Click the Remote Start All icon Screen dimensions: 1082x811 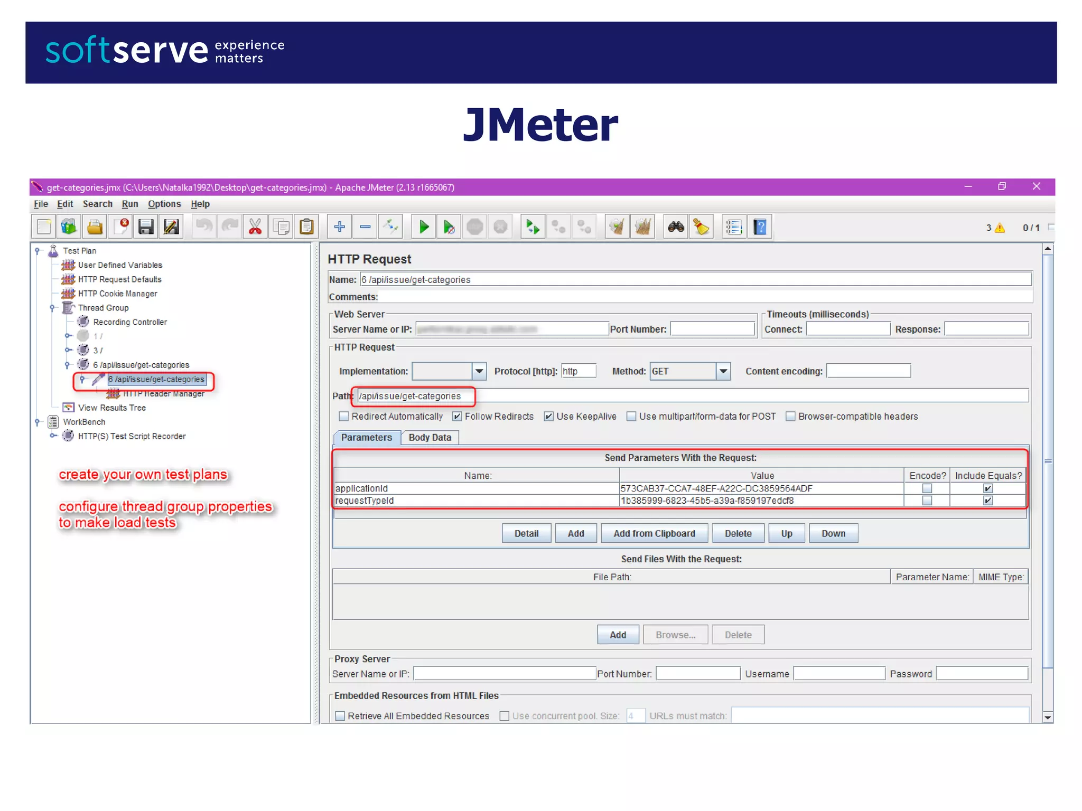coord(533,227)
